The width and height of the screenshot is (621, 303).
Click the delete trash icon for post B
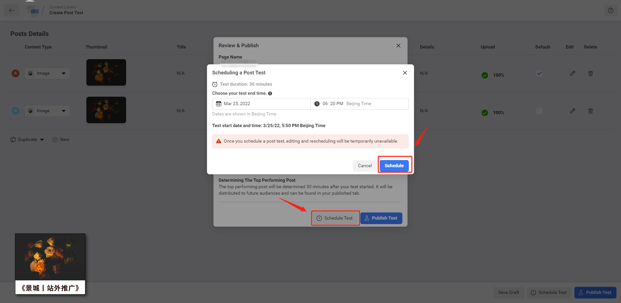tap(590, 111)
